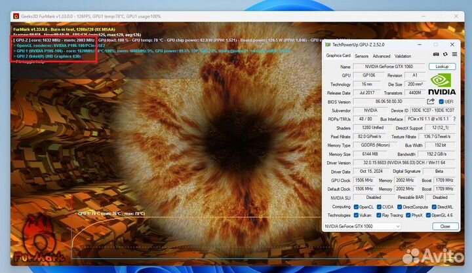Toggle the OpenGL 4.6 checkbox
The width and height of the screenshot is (472, 273).
pyautogui.click(x=428, y=215)
